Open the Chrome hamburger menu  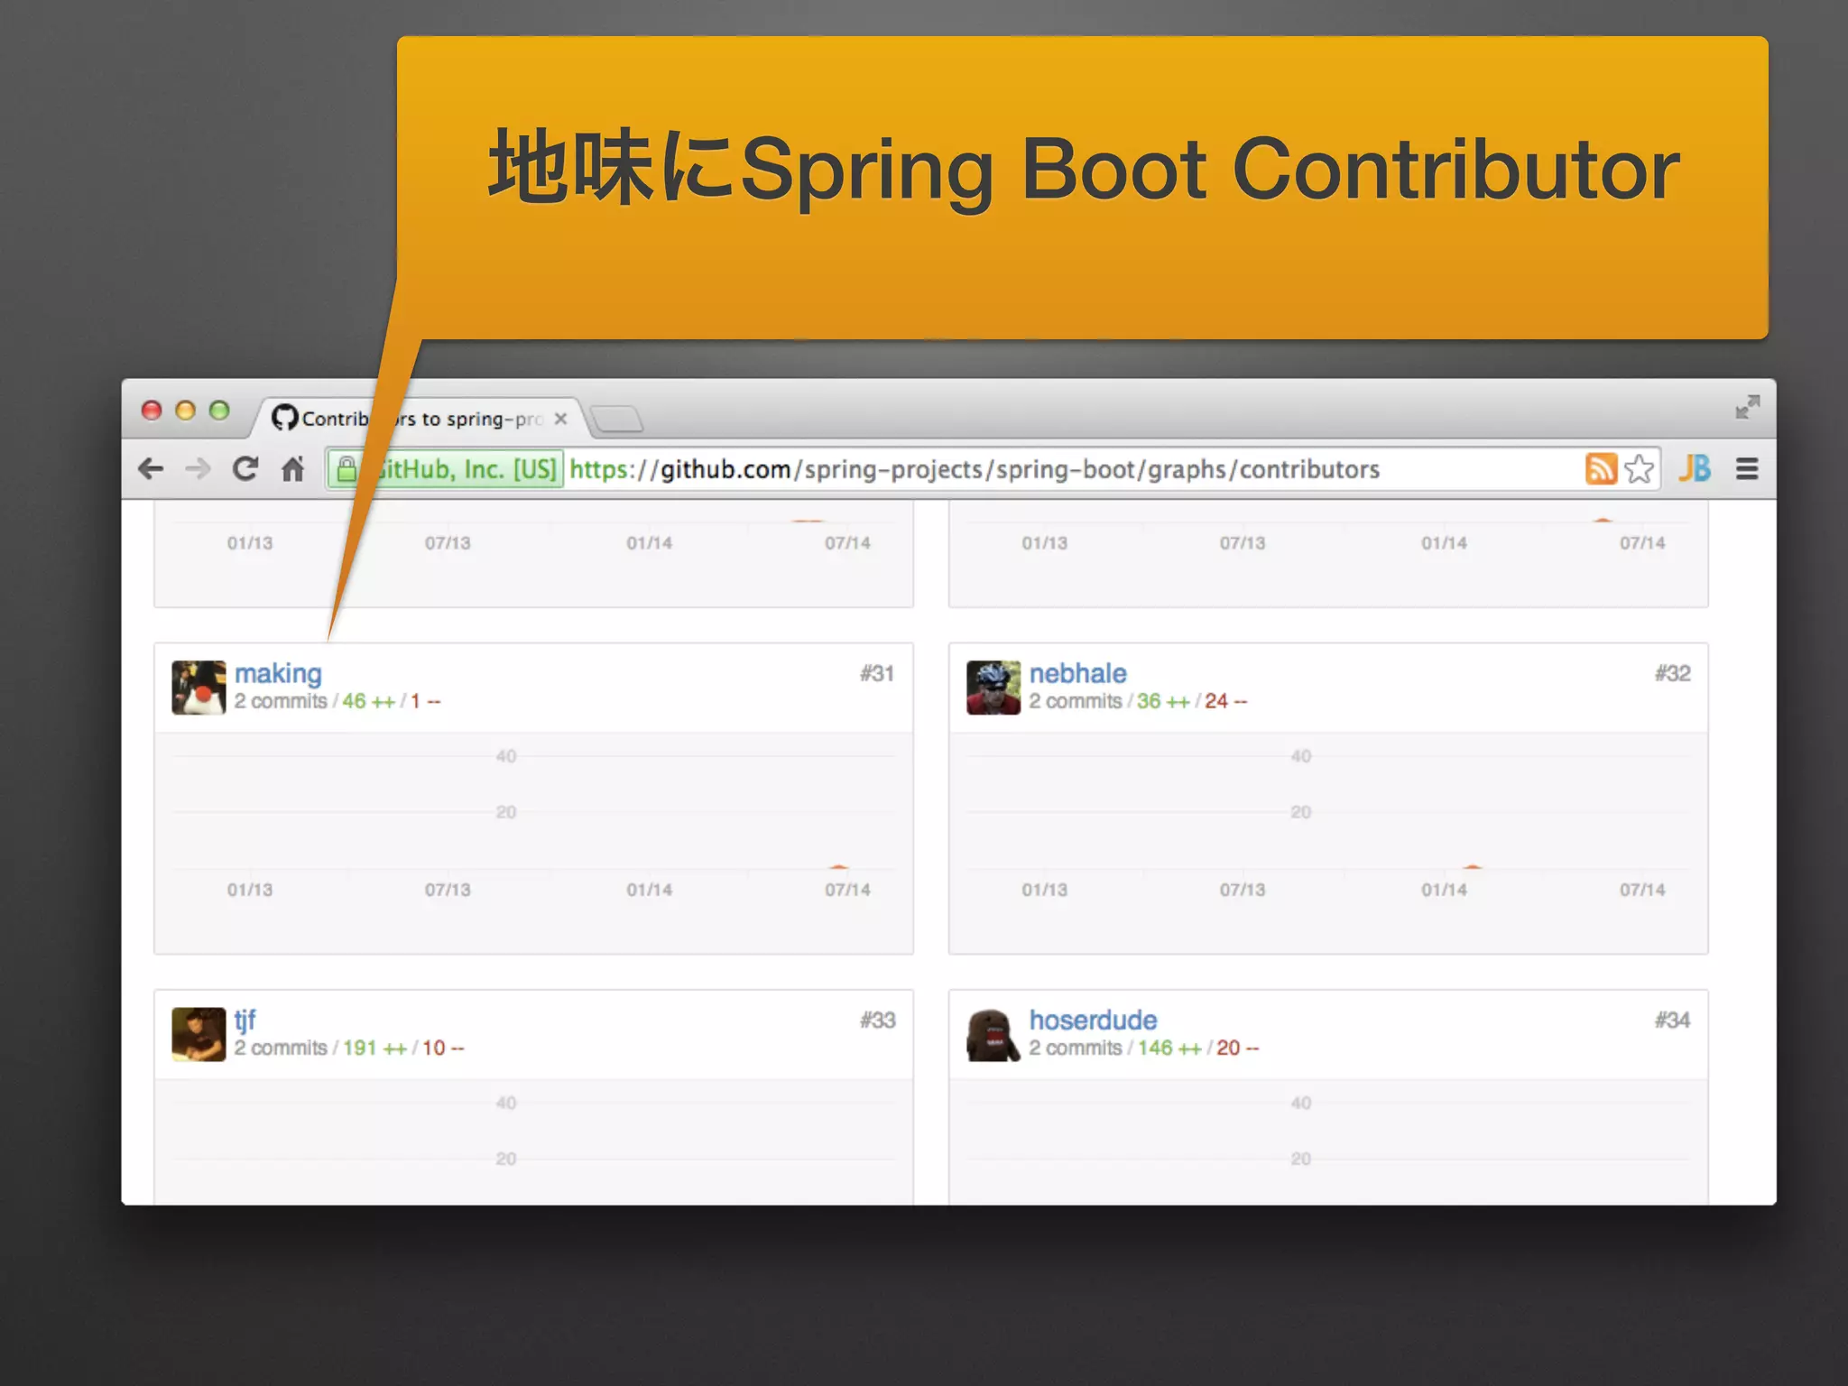pyautogui.click(x=1747, y=469)
